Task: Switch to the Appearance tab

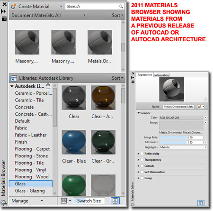Action: [144, 75]
